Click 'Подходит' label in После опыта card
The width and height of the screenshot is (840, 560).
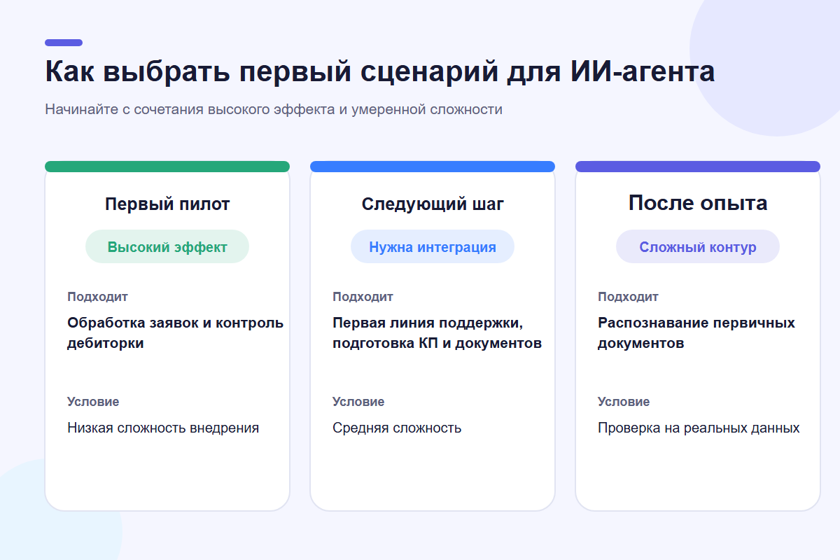[628, 297]
